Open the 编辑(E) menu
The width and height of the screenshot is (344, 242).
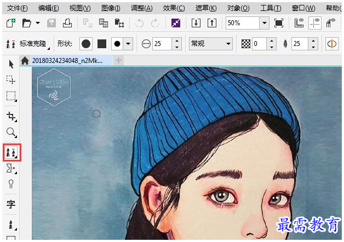click(x=49, y=8)
